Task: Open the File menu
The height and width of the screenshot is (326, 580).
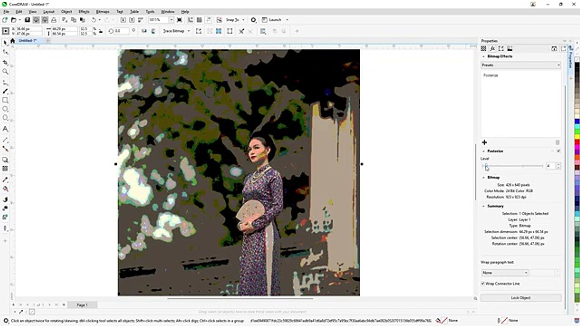Action: [x=6, y=12]
